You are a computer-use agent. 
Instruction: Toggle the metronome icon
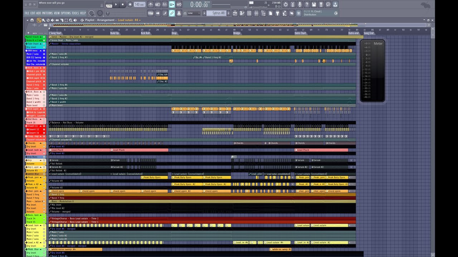pos(151,4)
